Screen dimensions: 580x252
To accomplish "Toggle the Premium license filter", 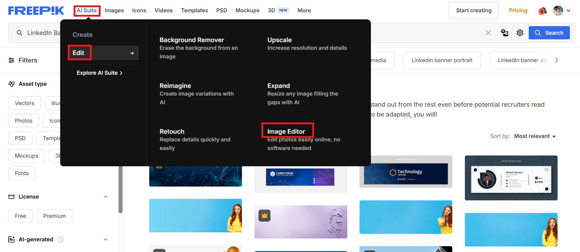I will click(x=54, y=216).
